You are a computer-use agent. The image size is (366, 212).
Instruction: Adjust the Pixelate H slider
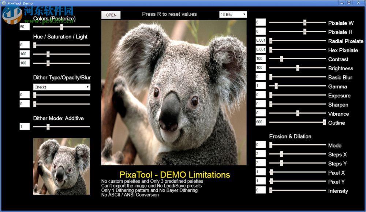(x=305, y=32)
